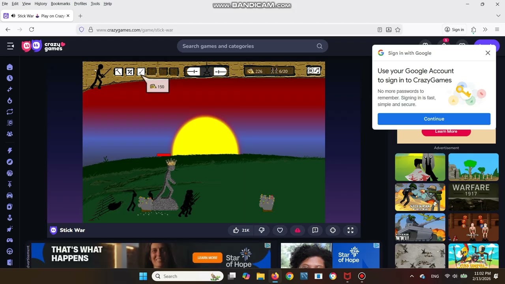Screen dimensions: 505x284
Task: Open sidebar Trending flame icon
Action: click(10, 101)
